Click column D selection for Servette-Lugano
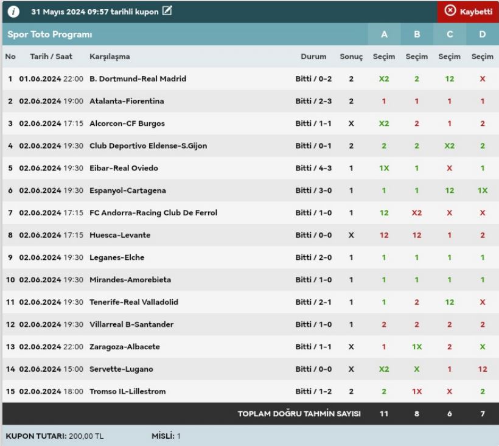This screenshot has height=446, width=499. [483, 369]
